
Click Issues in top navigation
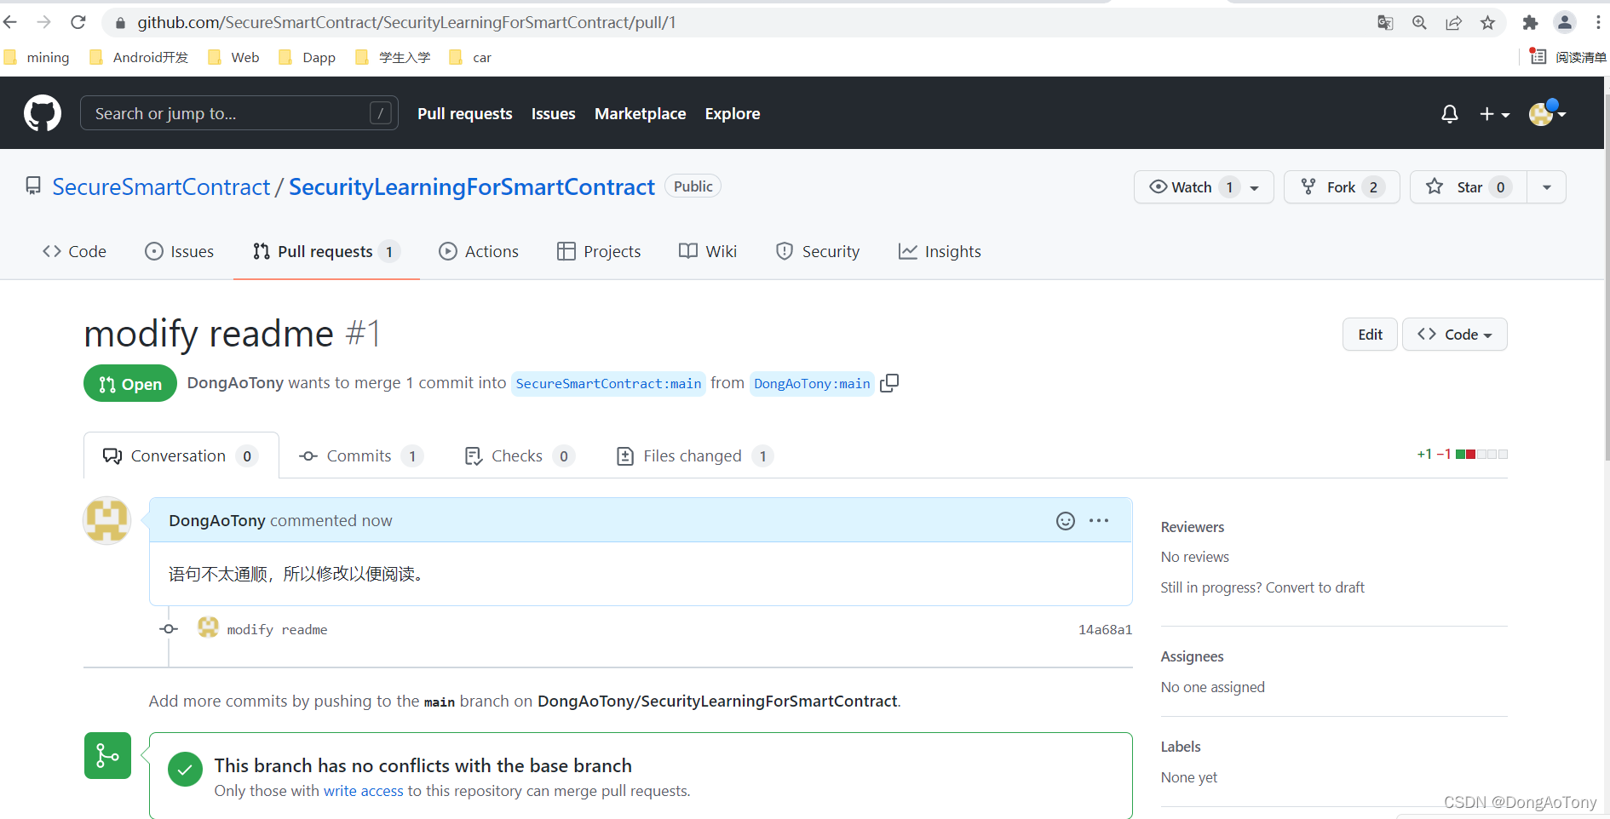pyautogui.click(x=554, y=113)
